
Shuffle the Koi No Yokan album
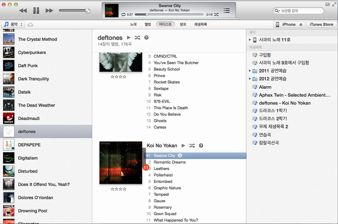(x=192, y=145)
